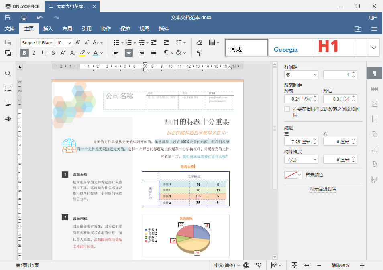The width and height of the screenshot is (383, 270).
Task: Switch to the 布局 tab
Action: click(67, 29)
